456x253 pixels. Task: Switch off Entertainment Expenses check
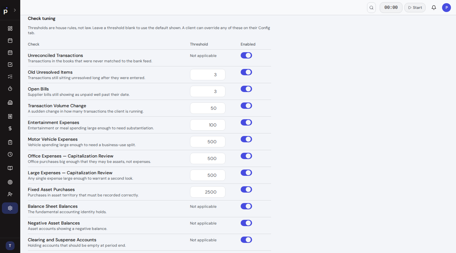pos(246,122)
